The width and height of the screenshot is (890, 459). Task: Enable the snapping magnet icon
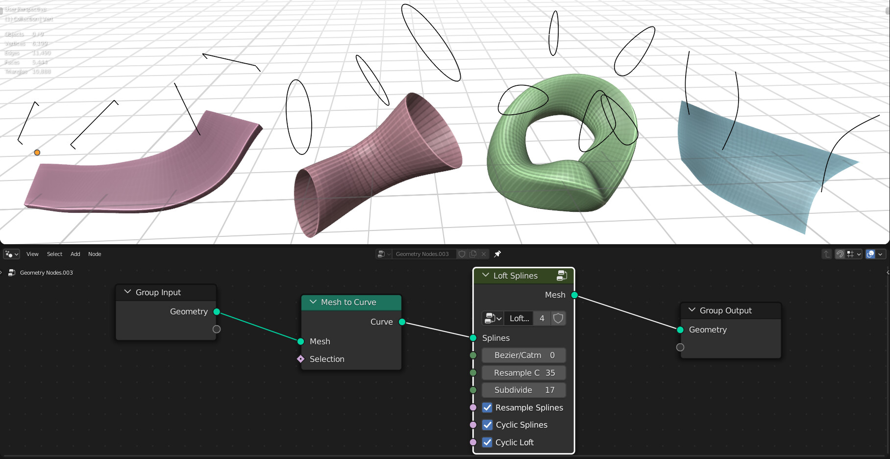[x=840, y=254]
